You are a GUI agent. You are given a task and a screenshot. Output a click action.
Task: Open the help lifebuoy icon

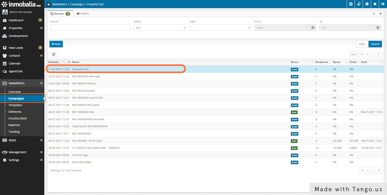pyautogui.click(x=351, y=4)
